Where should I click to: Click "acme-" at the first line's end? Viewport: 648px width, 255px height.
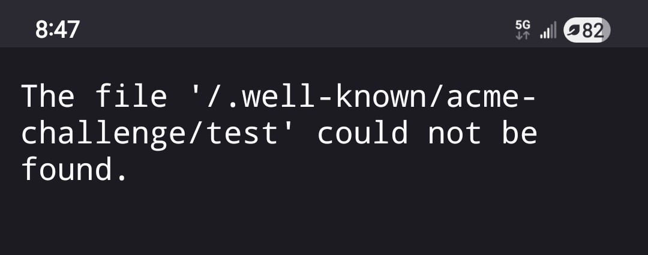[x=490, y=97]
